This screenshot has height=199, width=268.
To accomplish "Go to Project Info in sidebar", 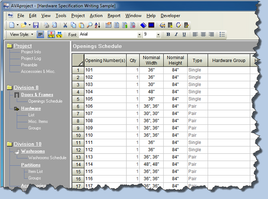I will coord(31,52).
